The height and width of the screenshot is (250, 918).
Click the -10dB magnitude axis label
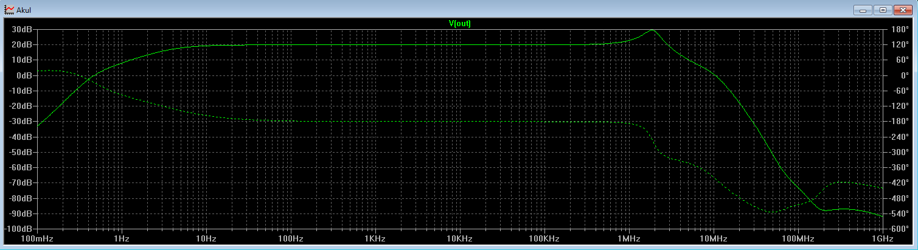pyautogui.click(x=20, y=91)
